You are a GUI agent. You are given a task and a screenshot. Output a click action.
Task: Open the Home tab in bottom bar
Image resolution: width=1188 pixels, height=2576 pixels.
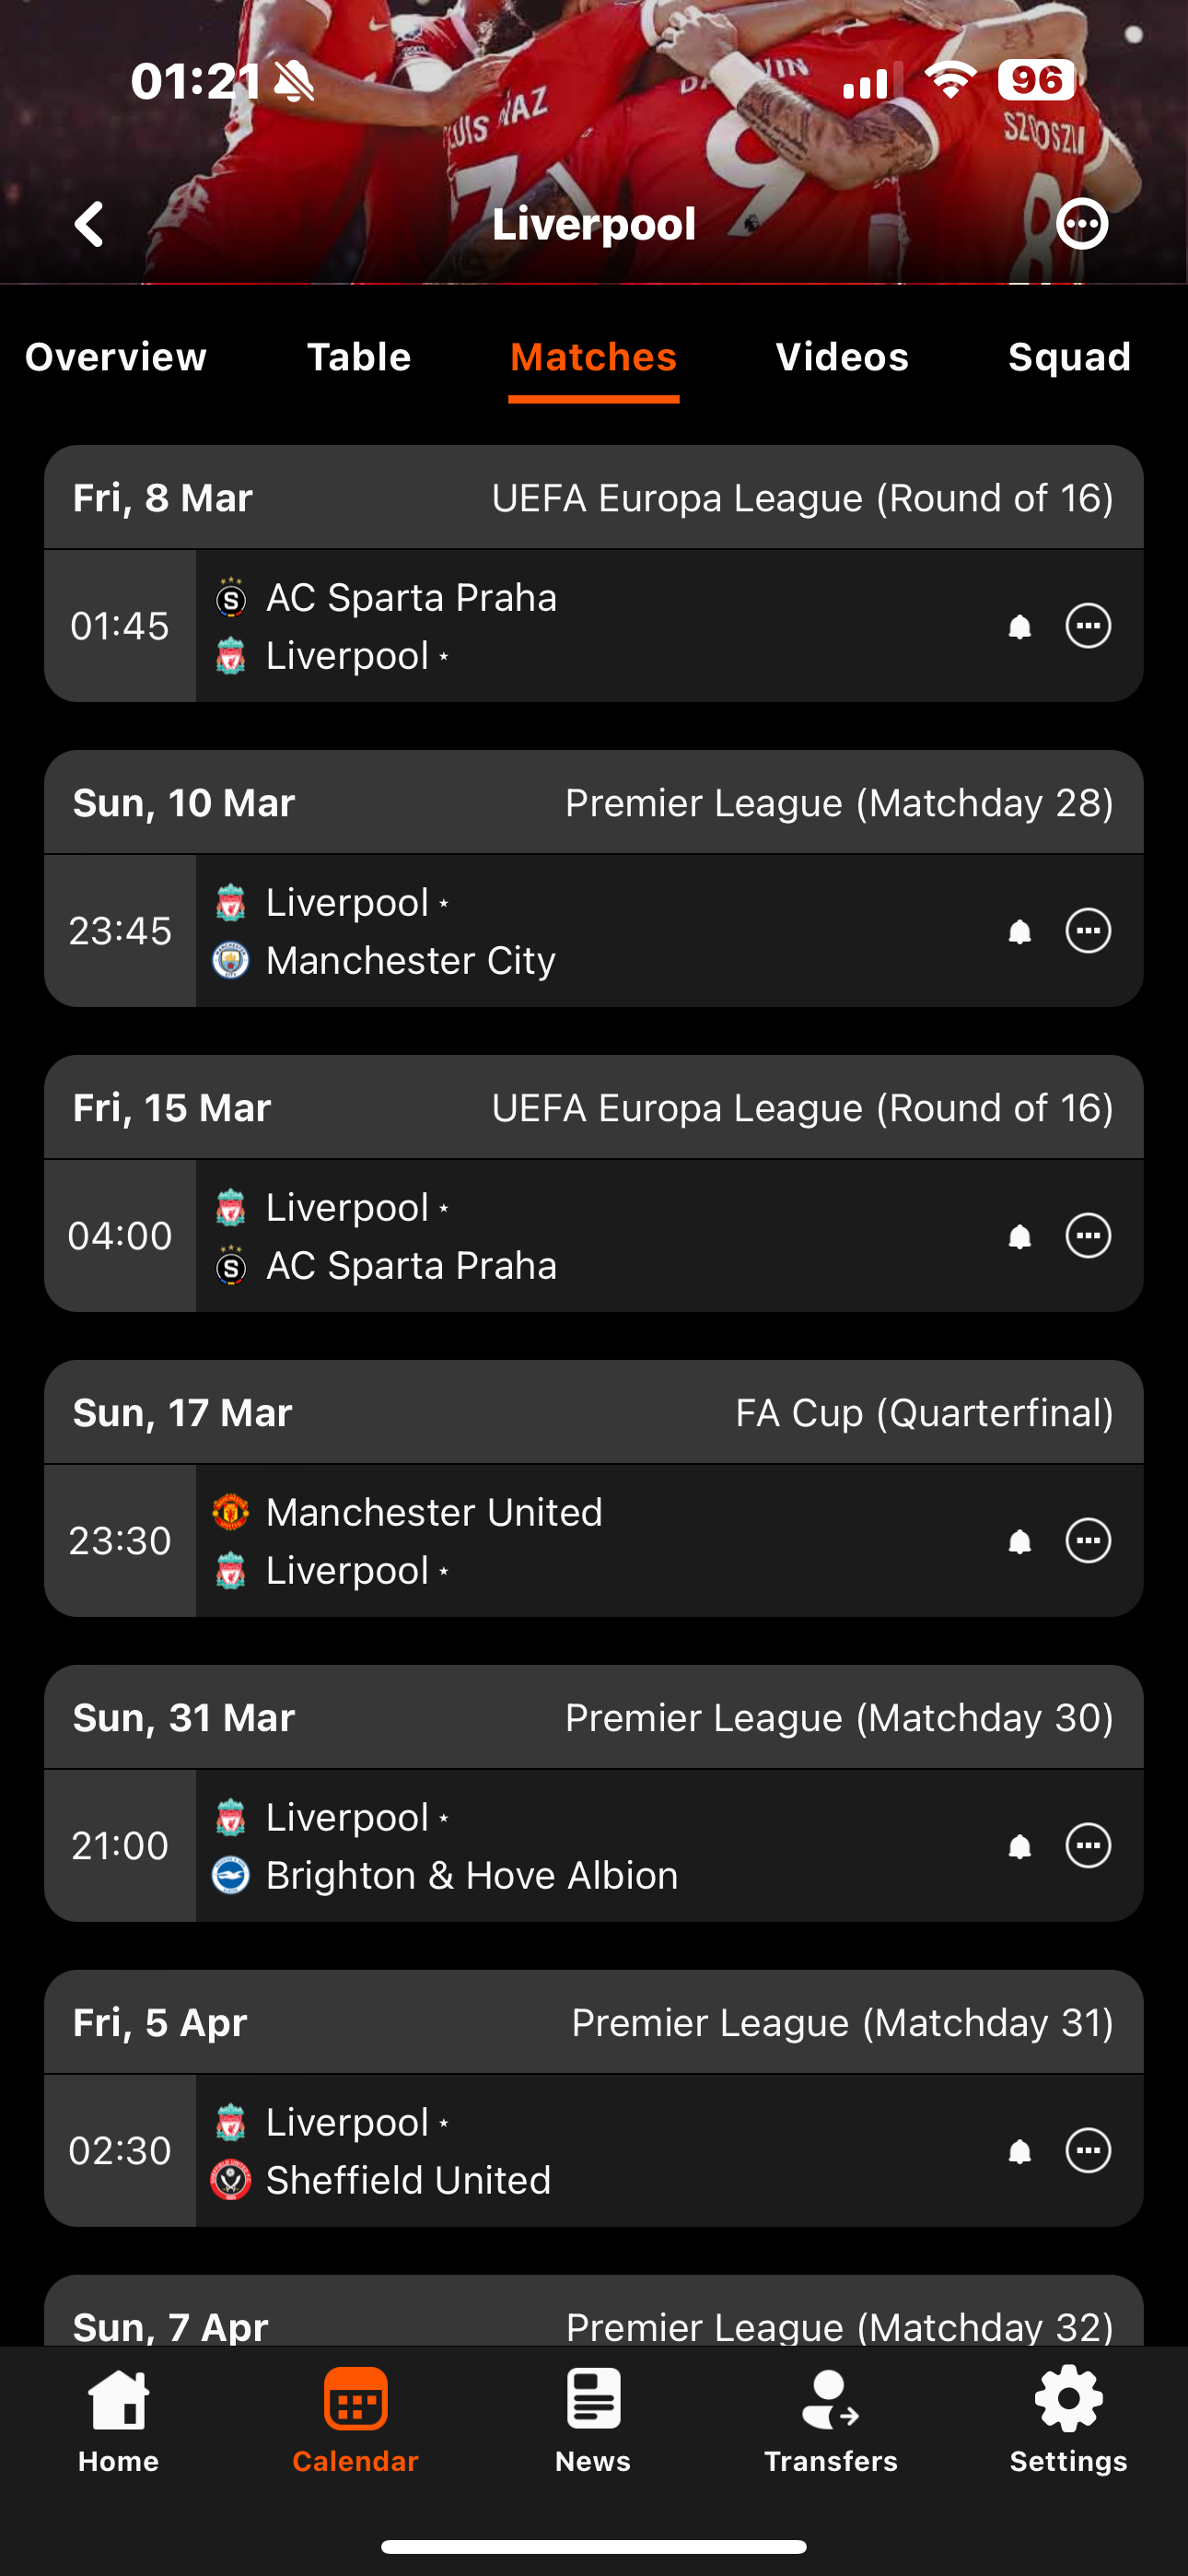[x=118, y=2418]
